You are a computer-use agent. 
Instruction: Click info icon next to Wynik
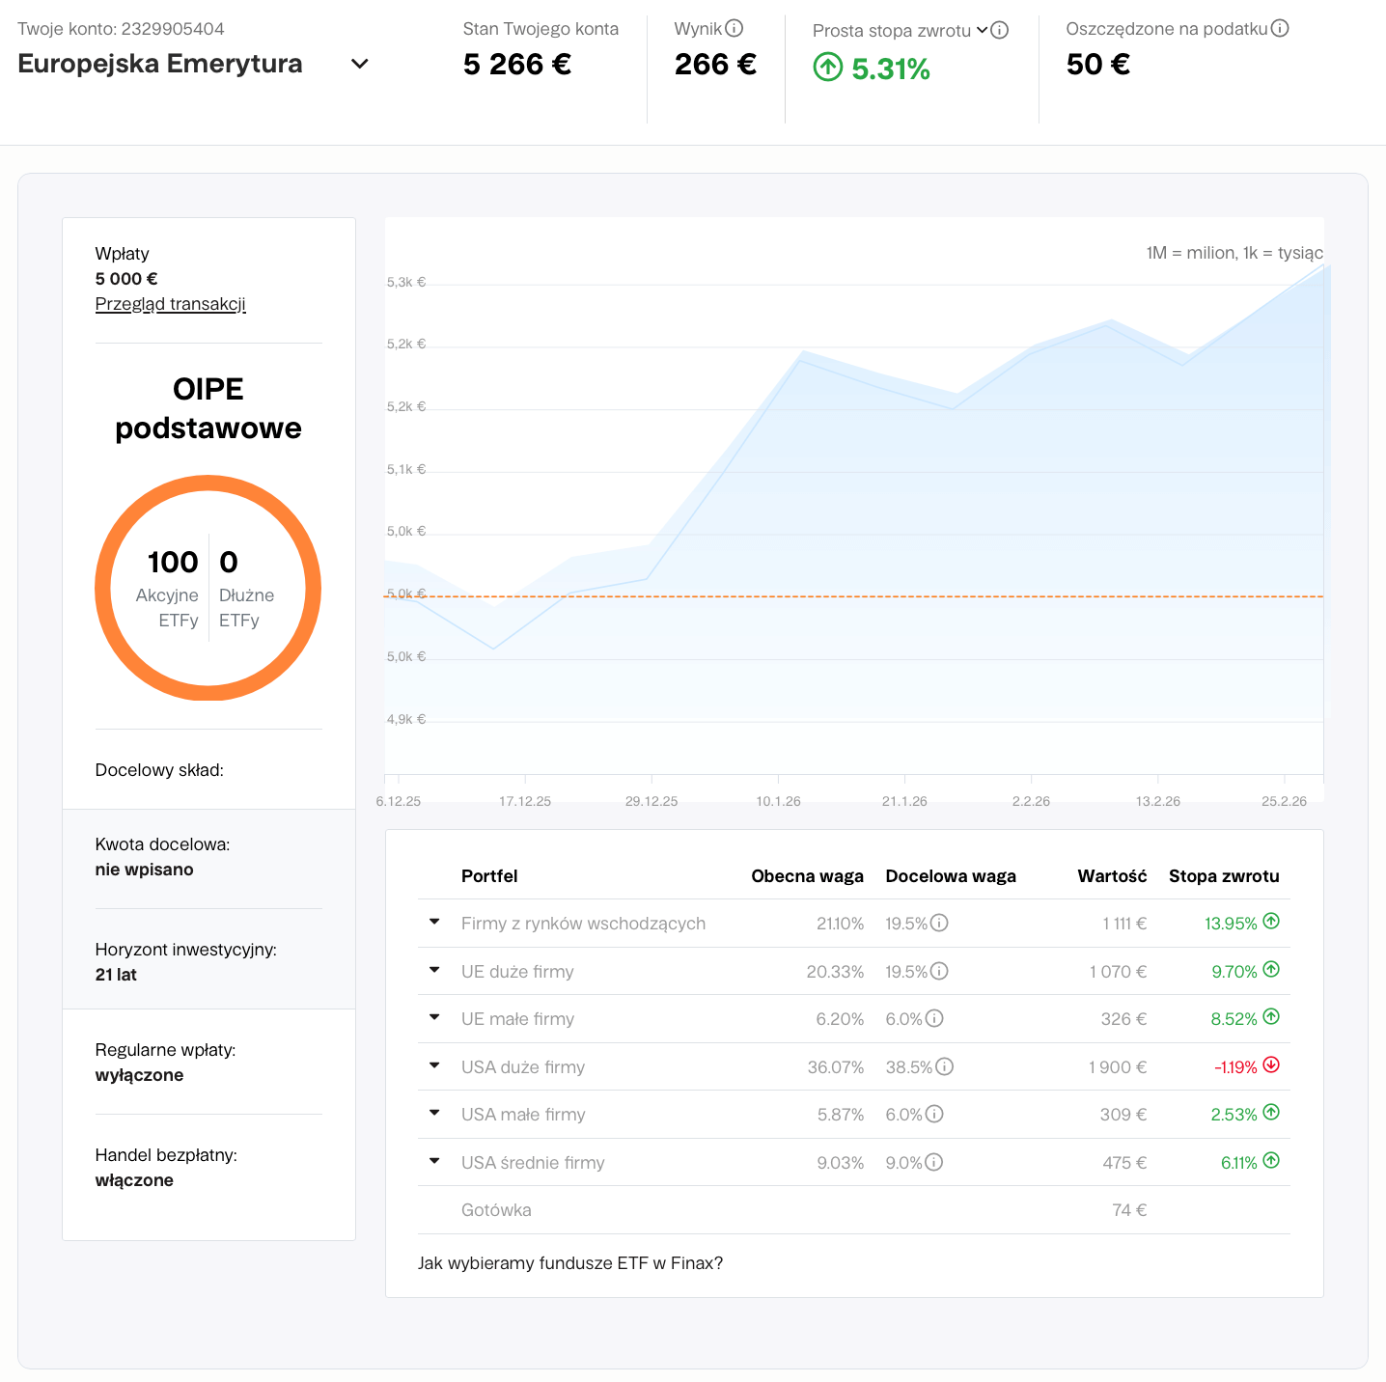734,28
